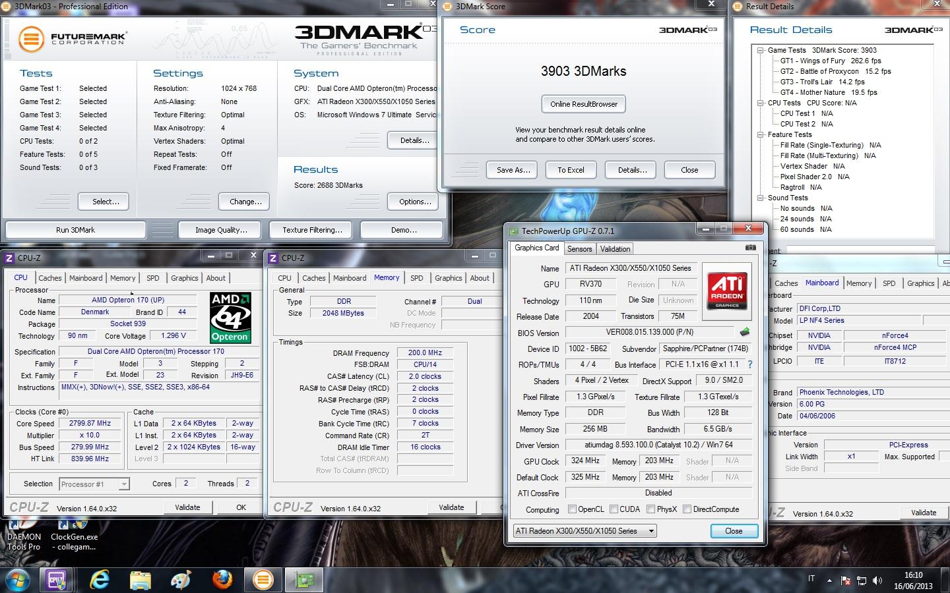This screenshot has height=593, width=950.
Task: Click the Z icon of the left CPU-Z window
Action: tap(10, 258)
